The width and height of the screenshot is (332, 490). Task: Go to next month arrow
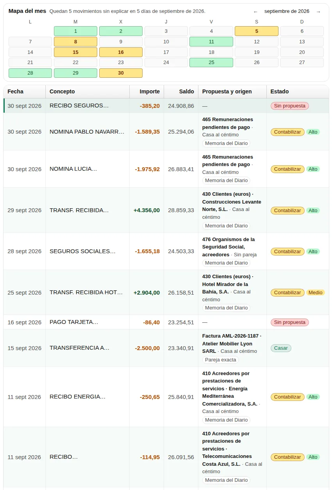tap(318, 11)
